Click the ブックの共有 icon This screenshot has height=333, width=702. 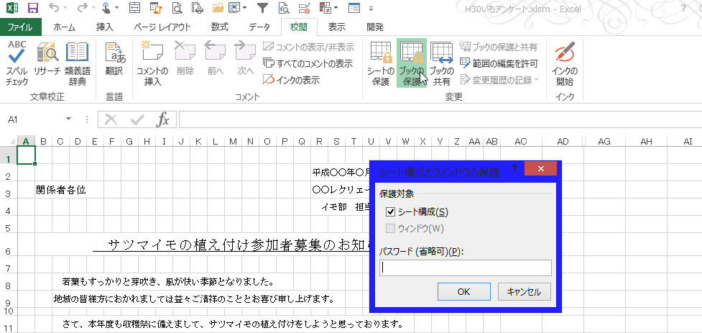pos(441,63)
